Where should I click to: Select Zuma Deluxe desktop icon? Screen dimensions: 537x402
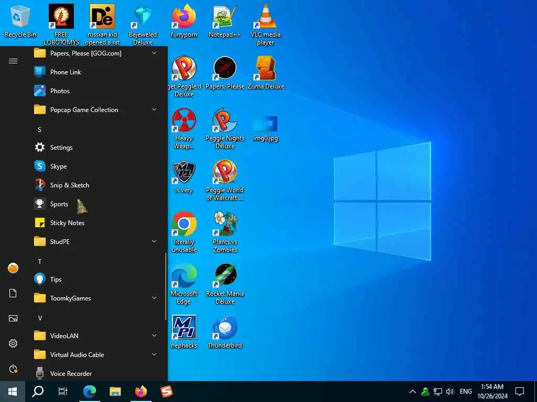coord(266,73)
